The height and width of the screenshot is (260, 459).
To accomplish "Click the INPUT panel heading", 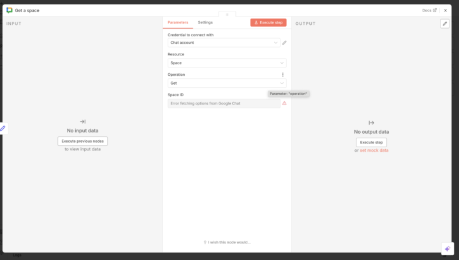I will click(x=14, y=24).
